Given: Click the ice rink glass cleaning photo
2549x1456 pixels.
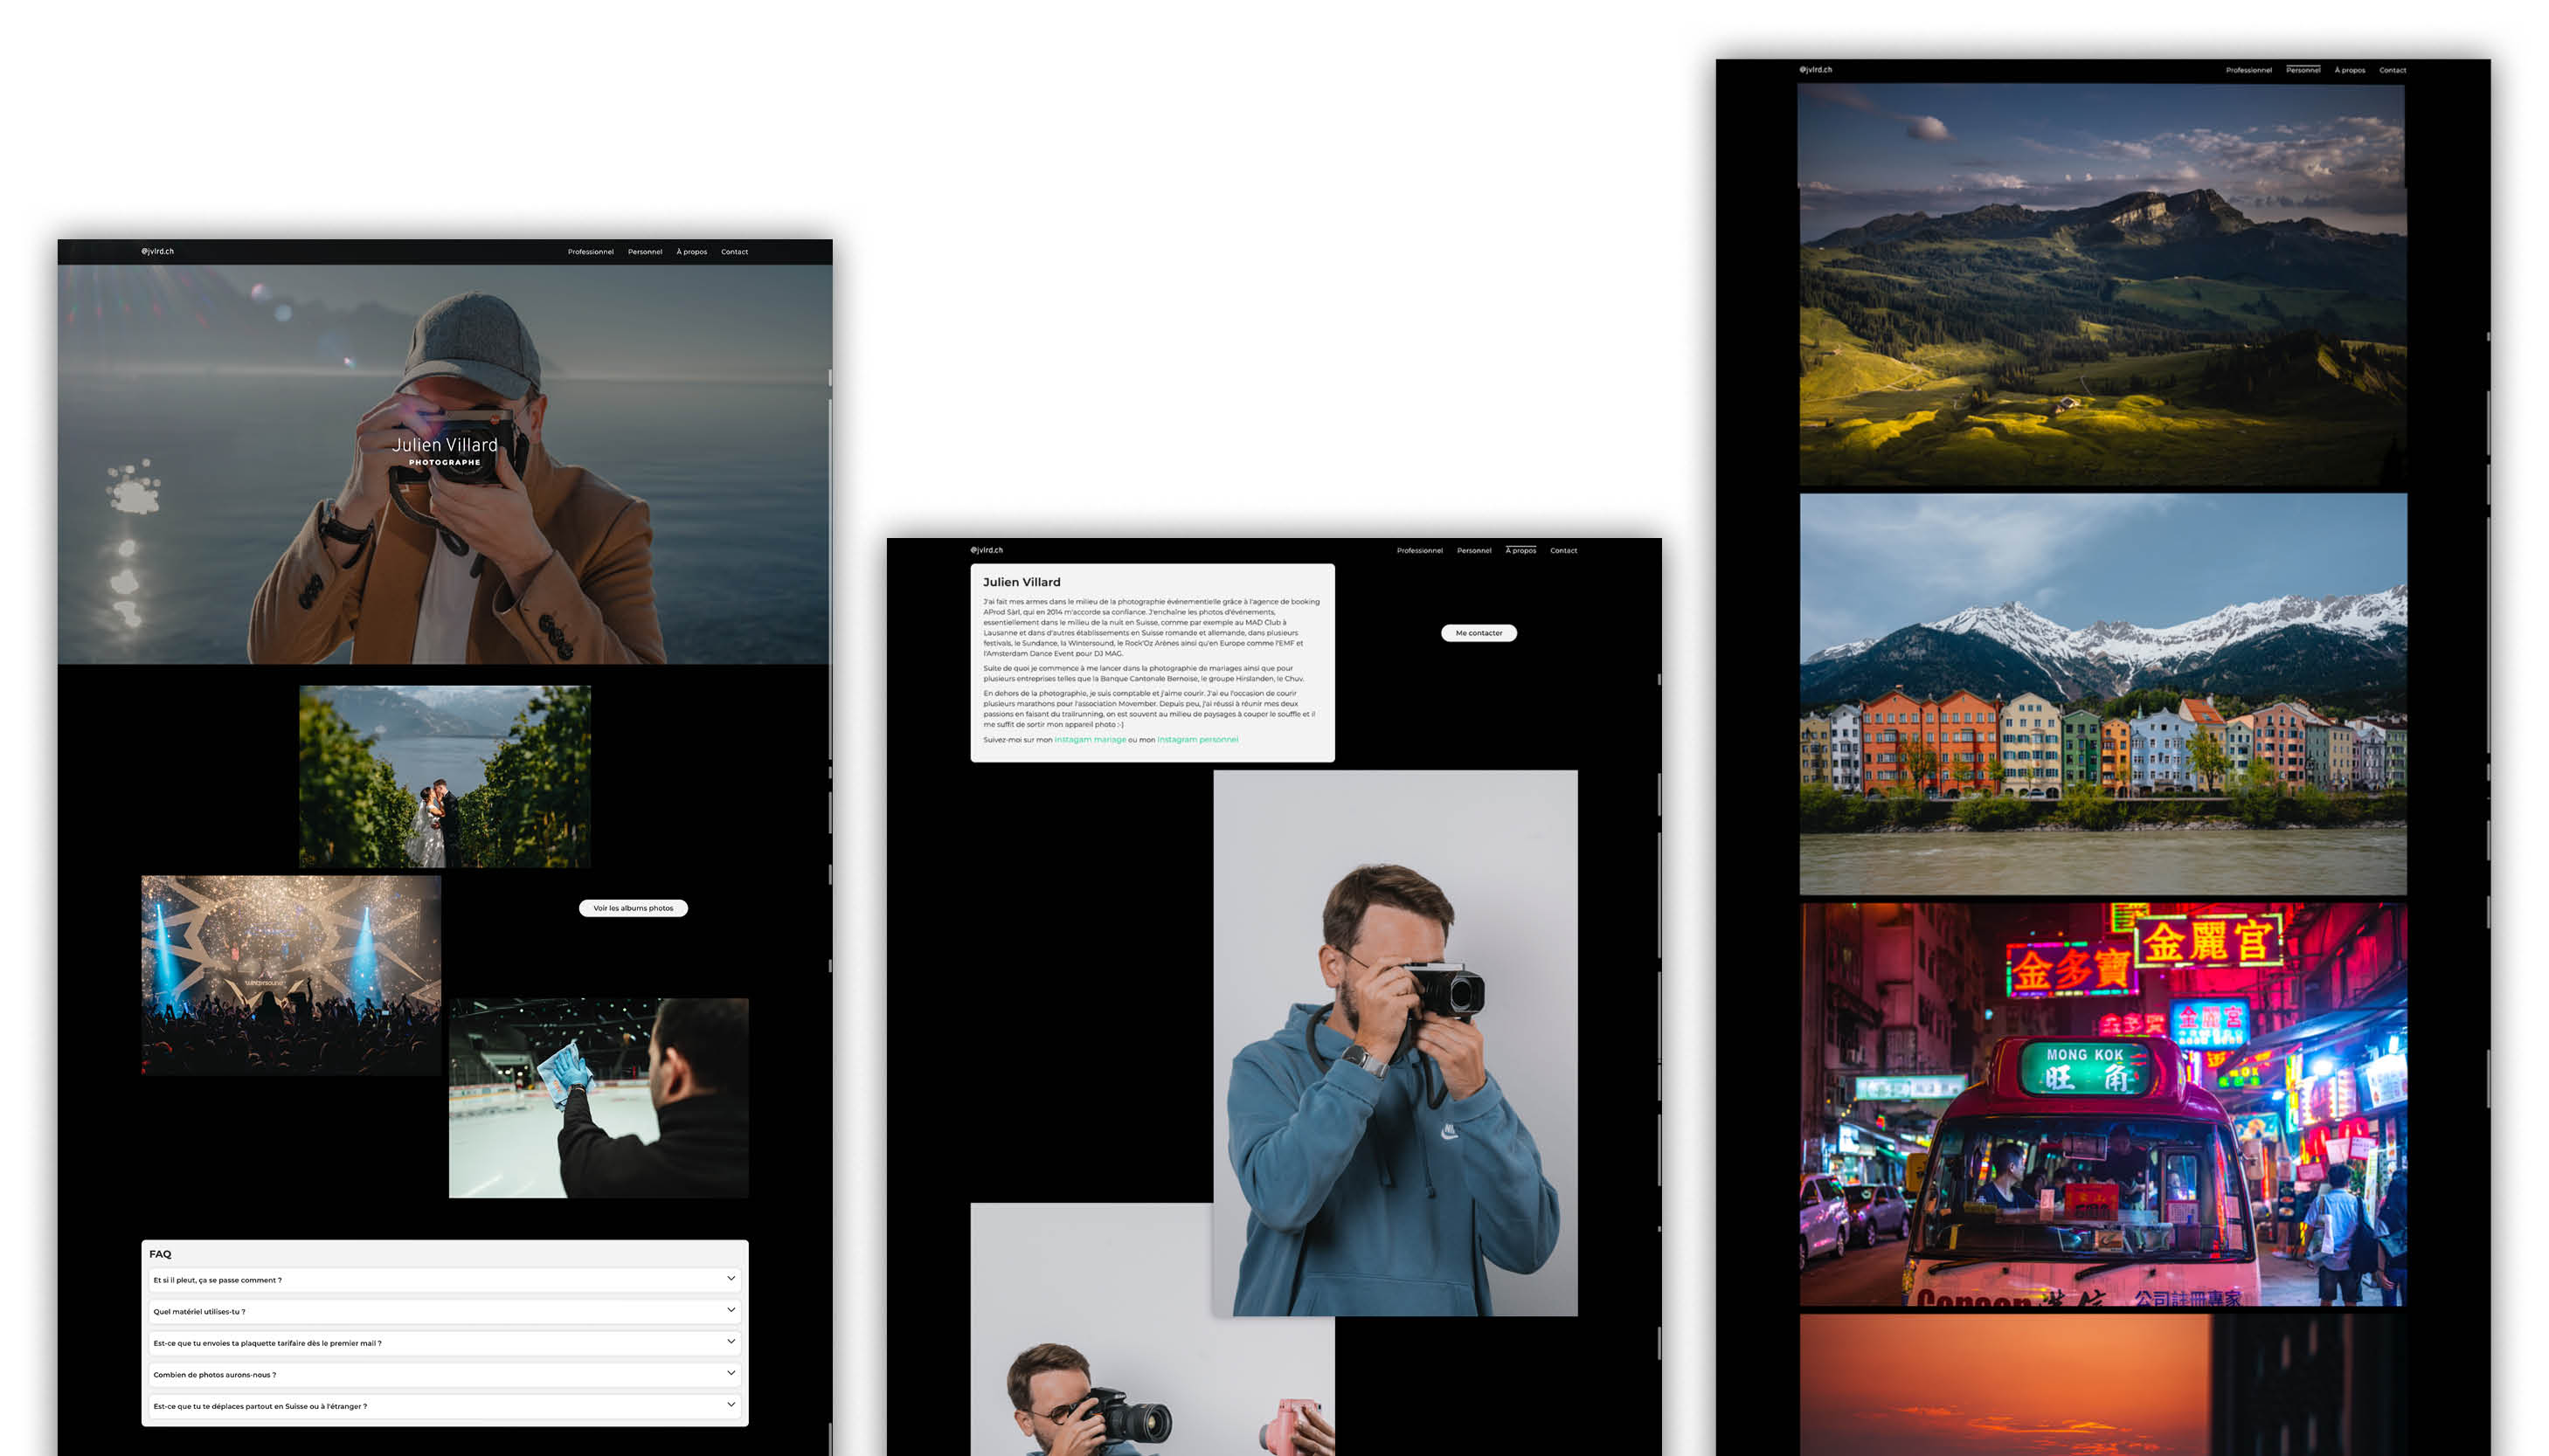Looking at the screenshot, I should [599, 1097].
